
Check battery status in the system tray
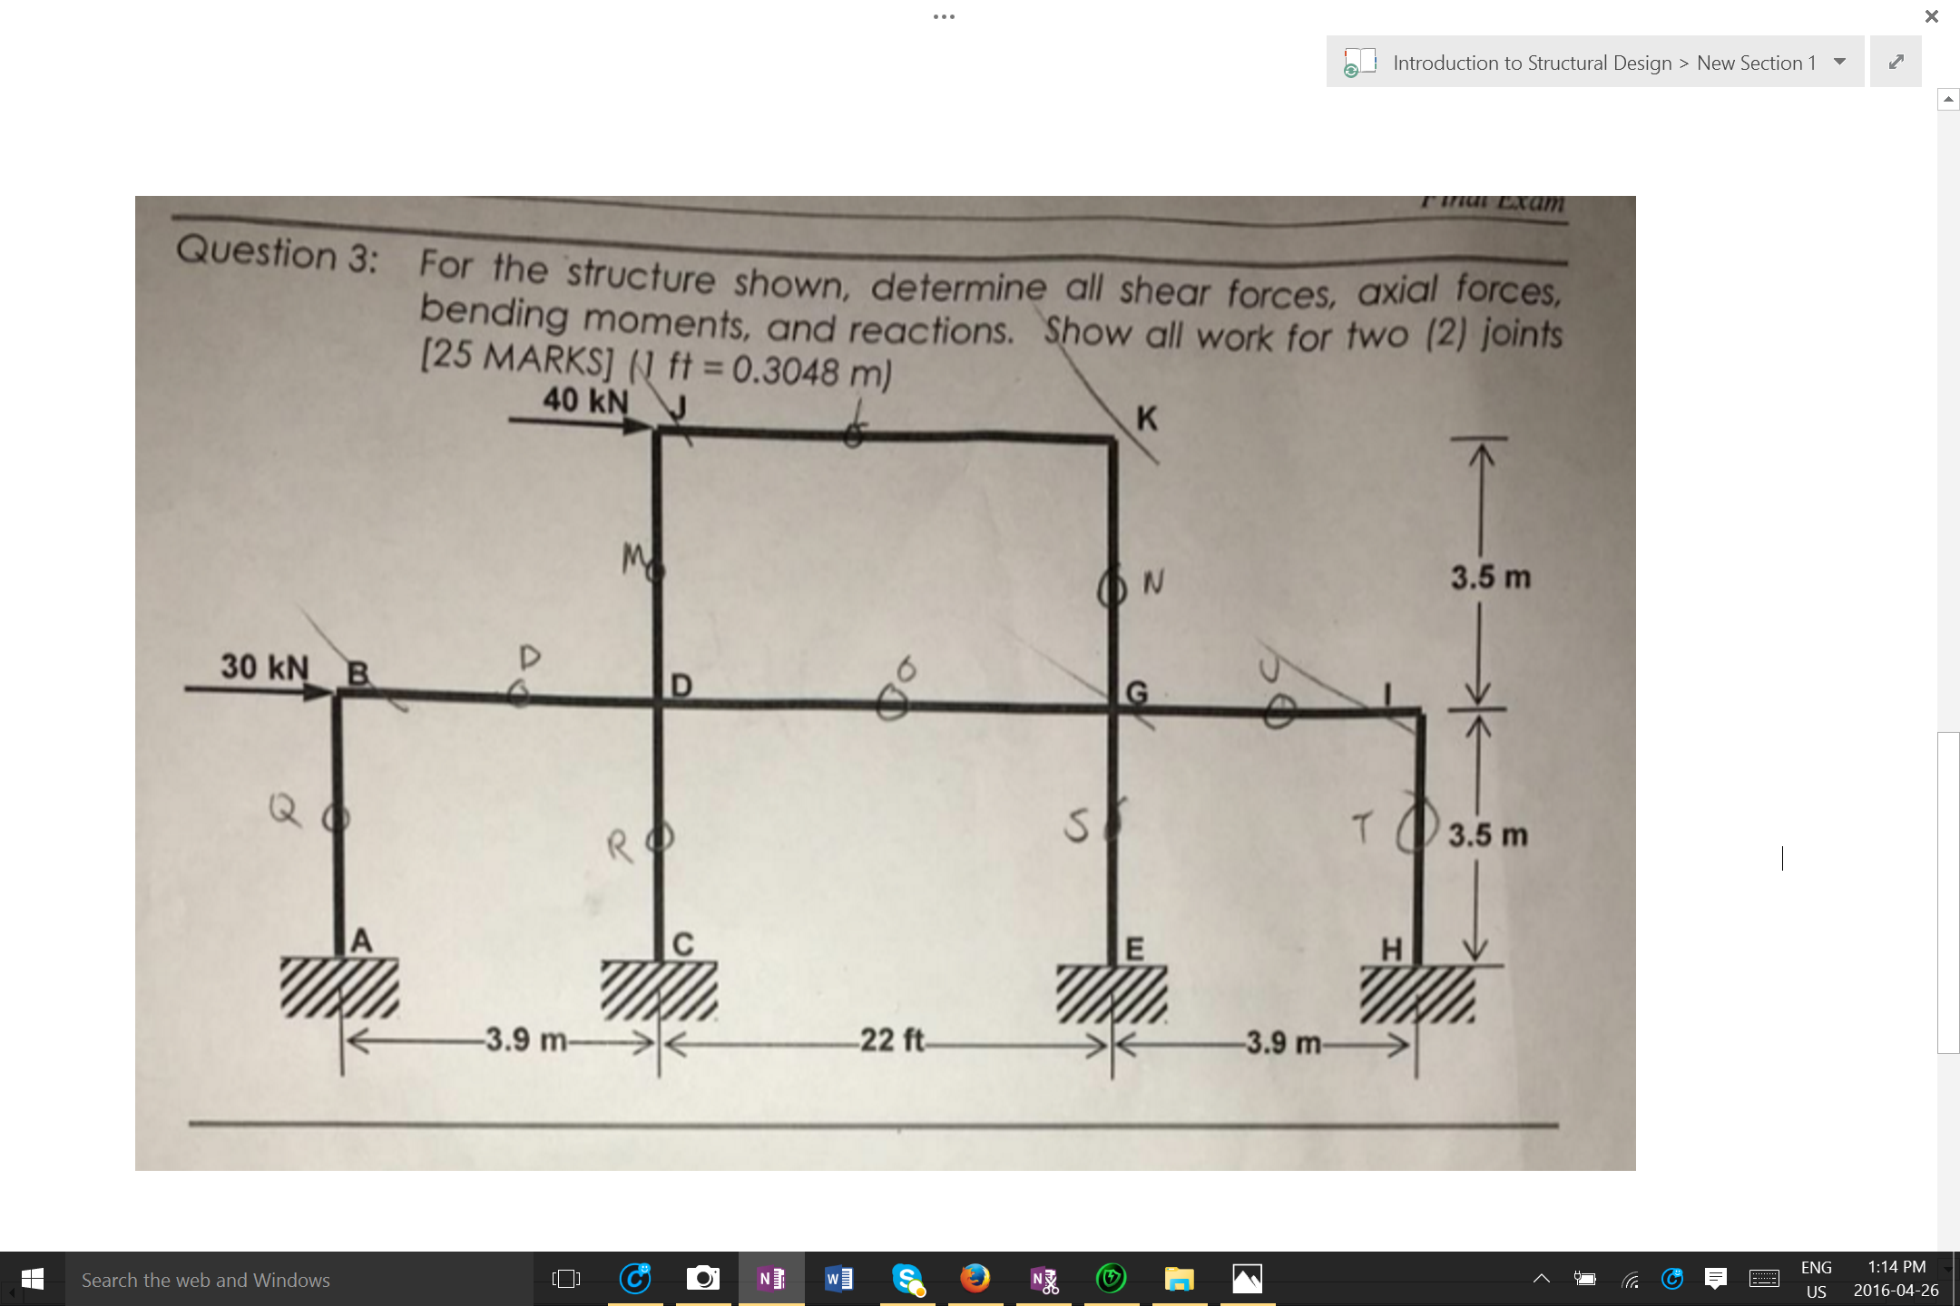(x=1586, y=1279)
